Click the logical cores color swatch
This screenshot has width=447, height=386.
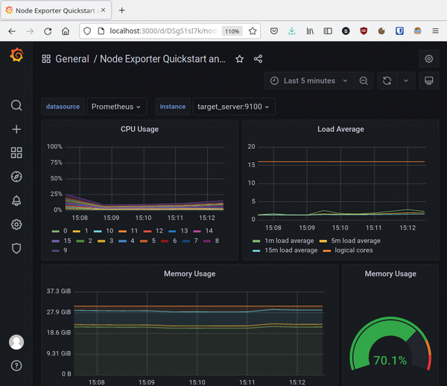click(326, 250)
